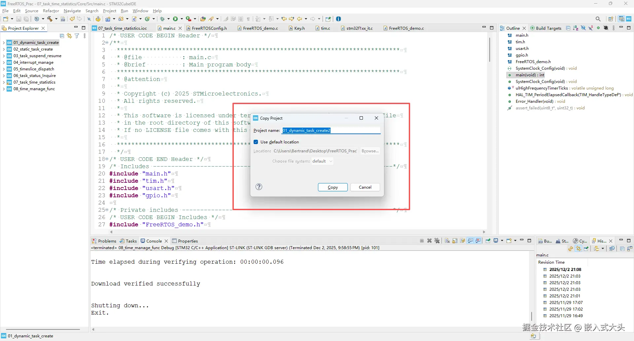The height and width of the screenshot is (341, 634).
Task: Click the Save toolbar icon
Action: (x=19, y=19)
